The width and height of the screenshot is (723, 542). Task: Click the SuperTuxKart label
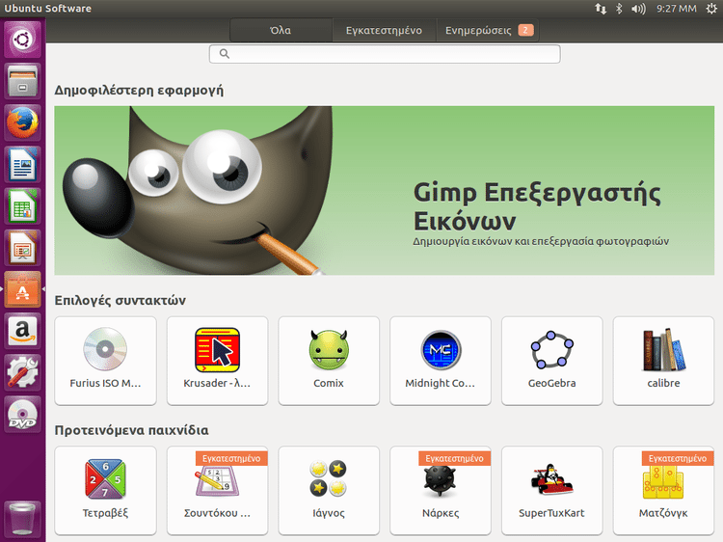551,513
